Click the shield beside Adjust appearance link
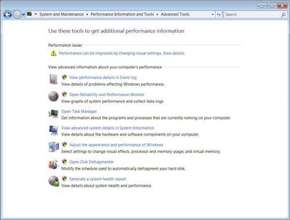 [64, 145]
